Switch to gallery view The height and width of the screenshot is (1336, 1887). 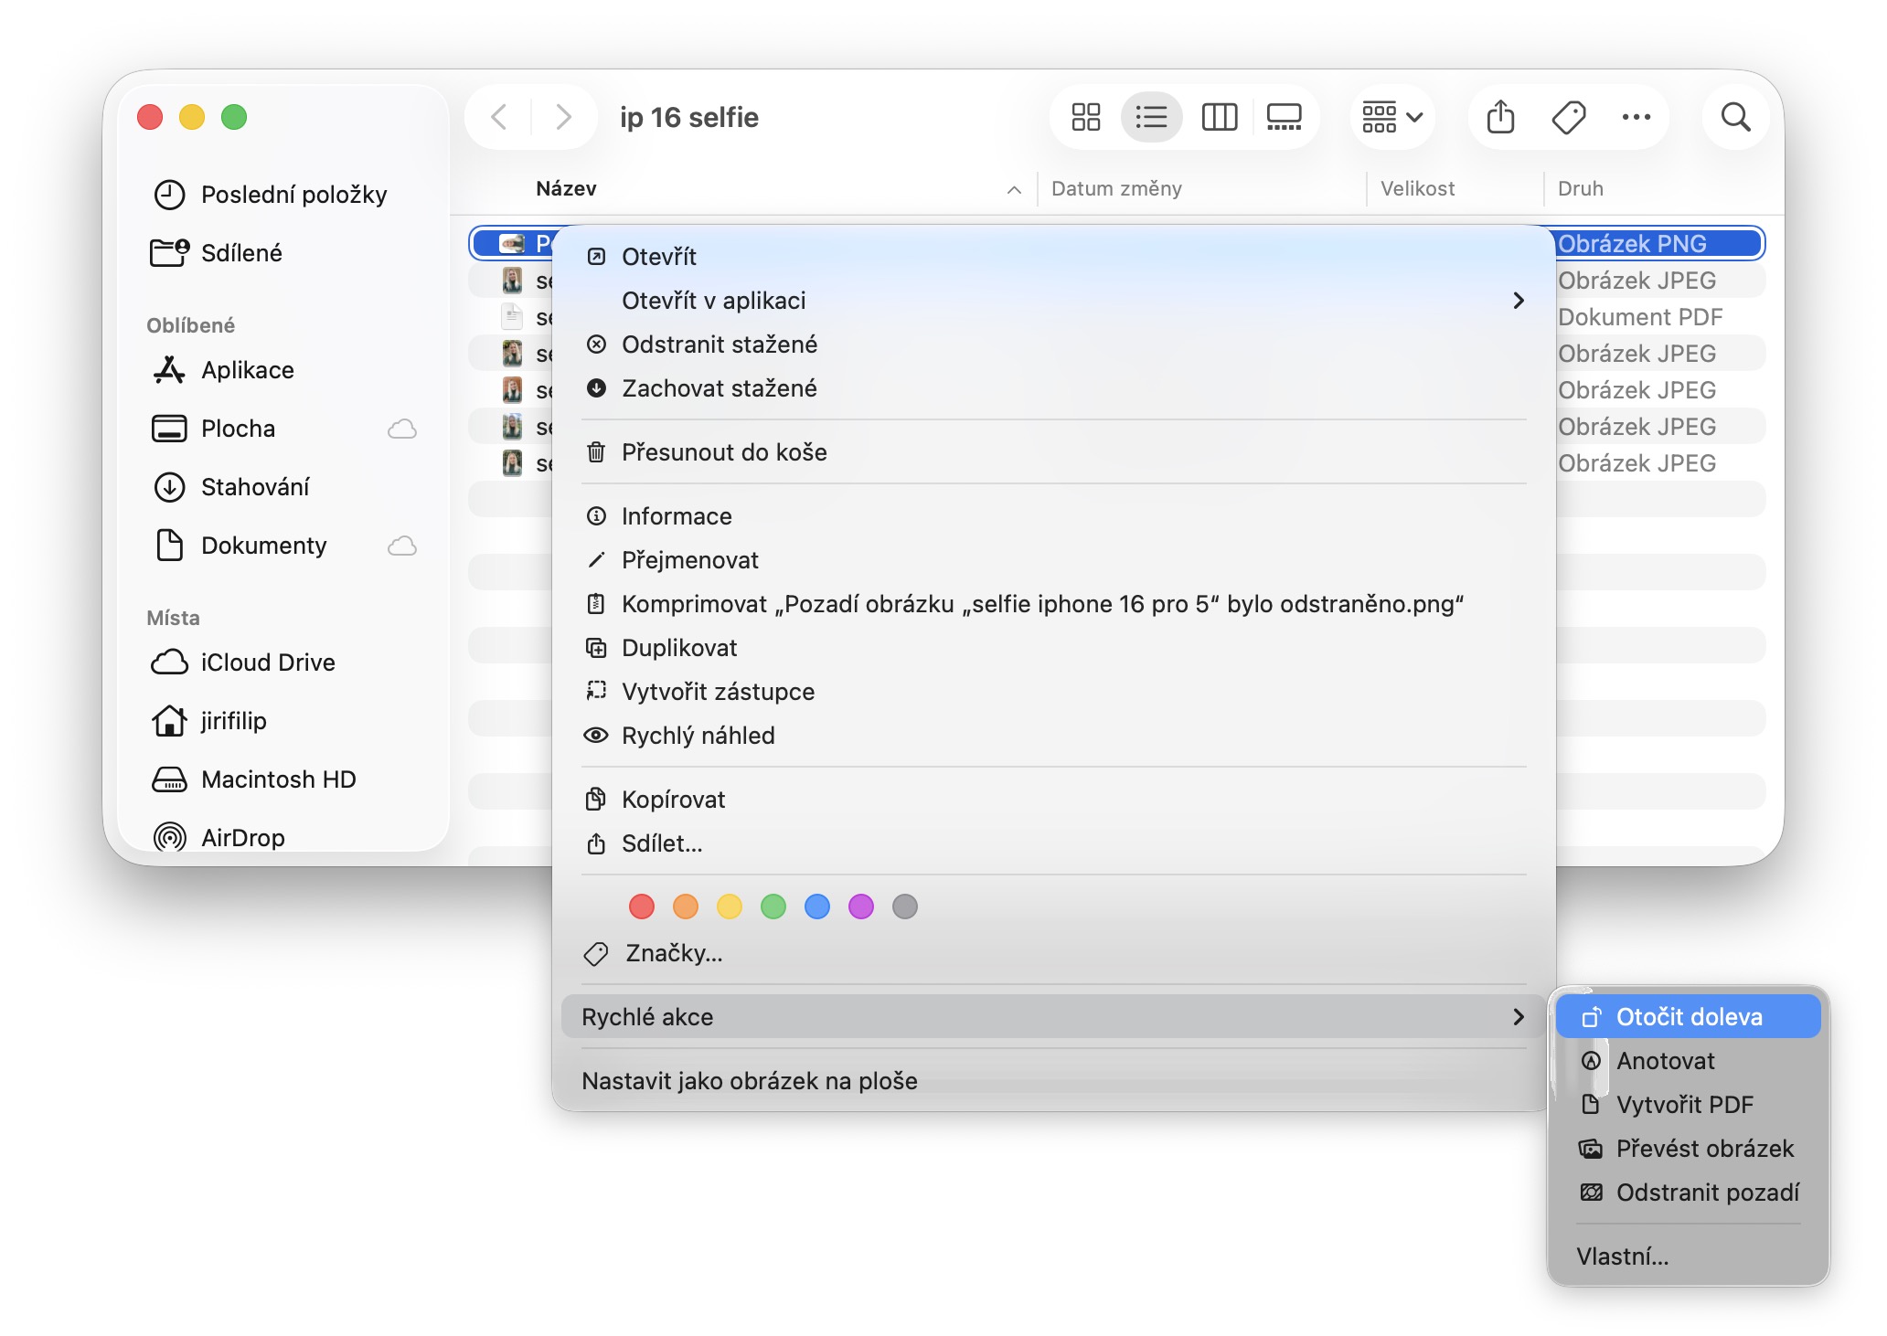pos(1284,117)
